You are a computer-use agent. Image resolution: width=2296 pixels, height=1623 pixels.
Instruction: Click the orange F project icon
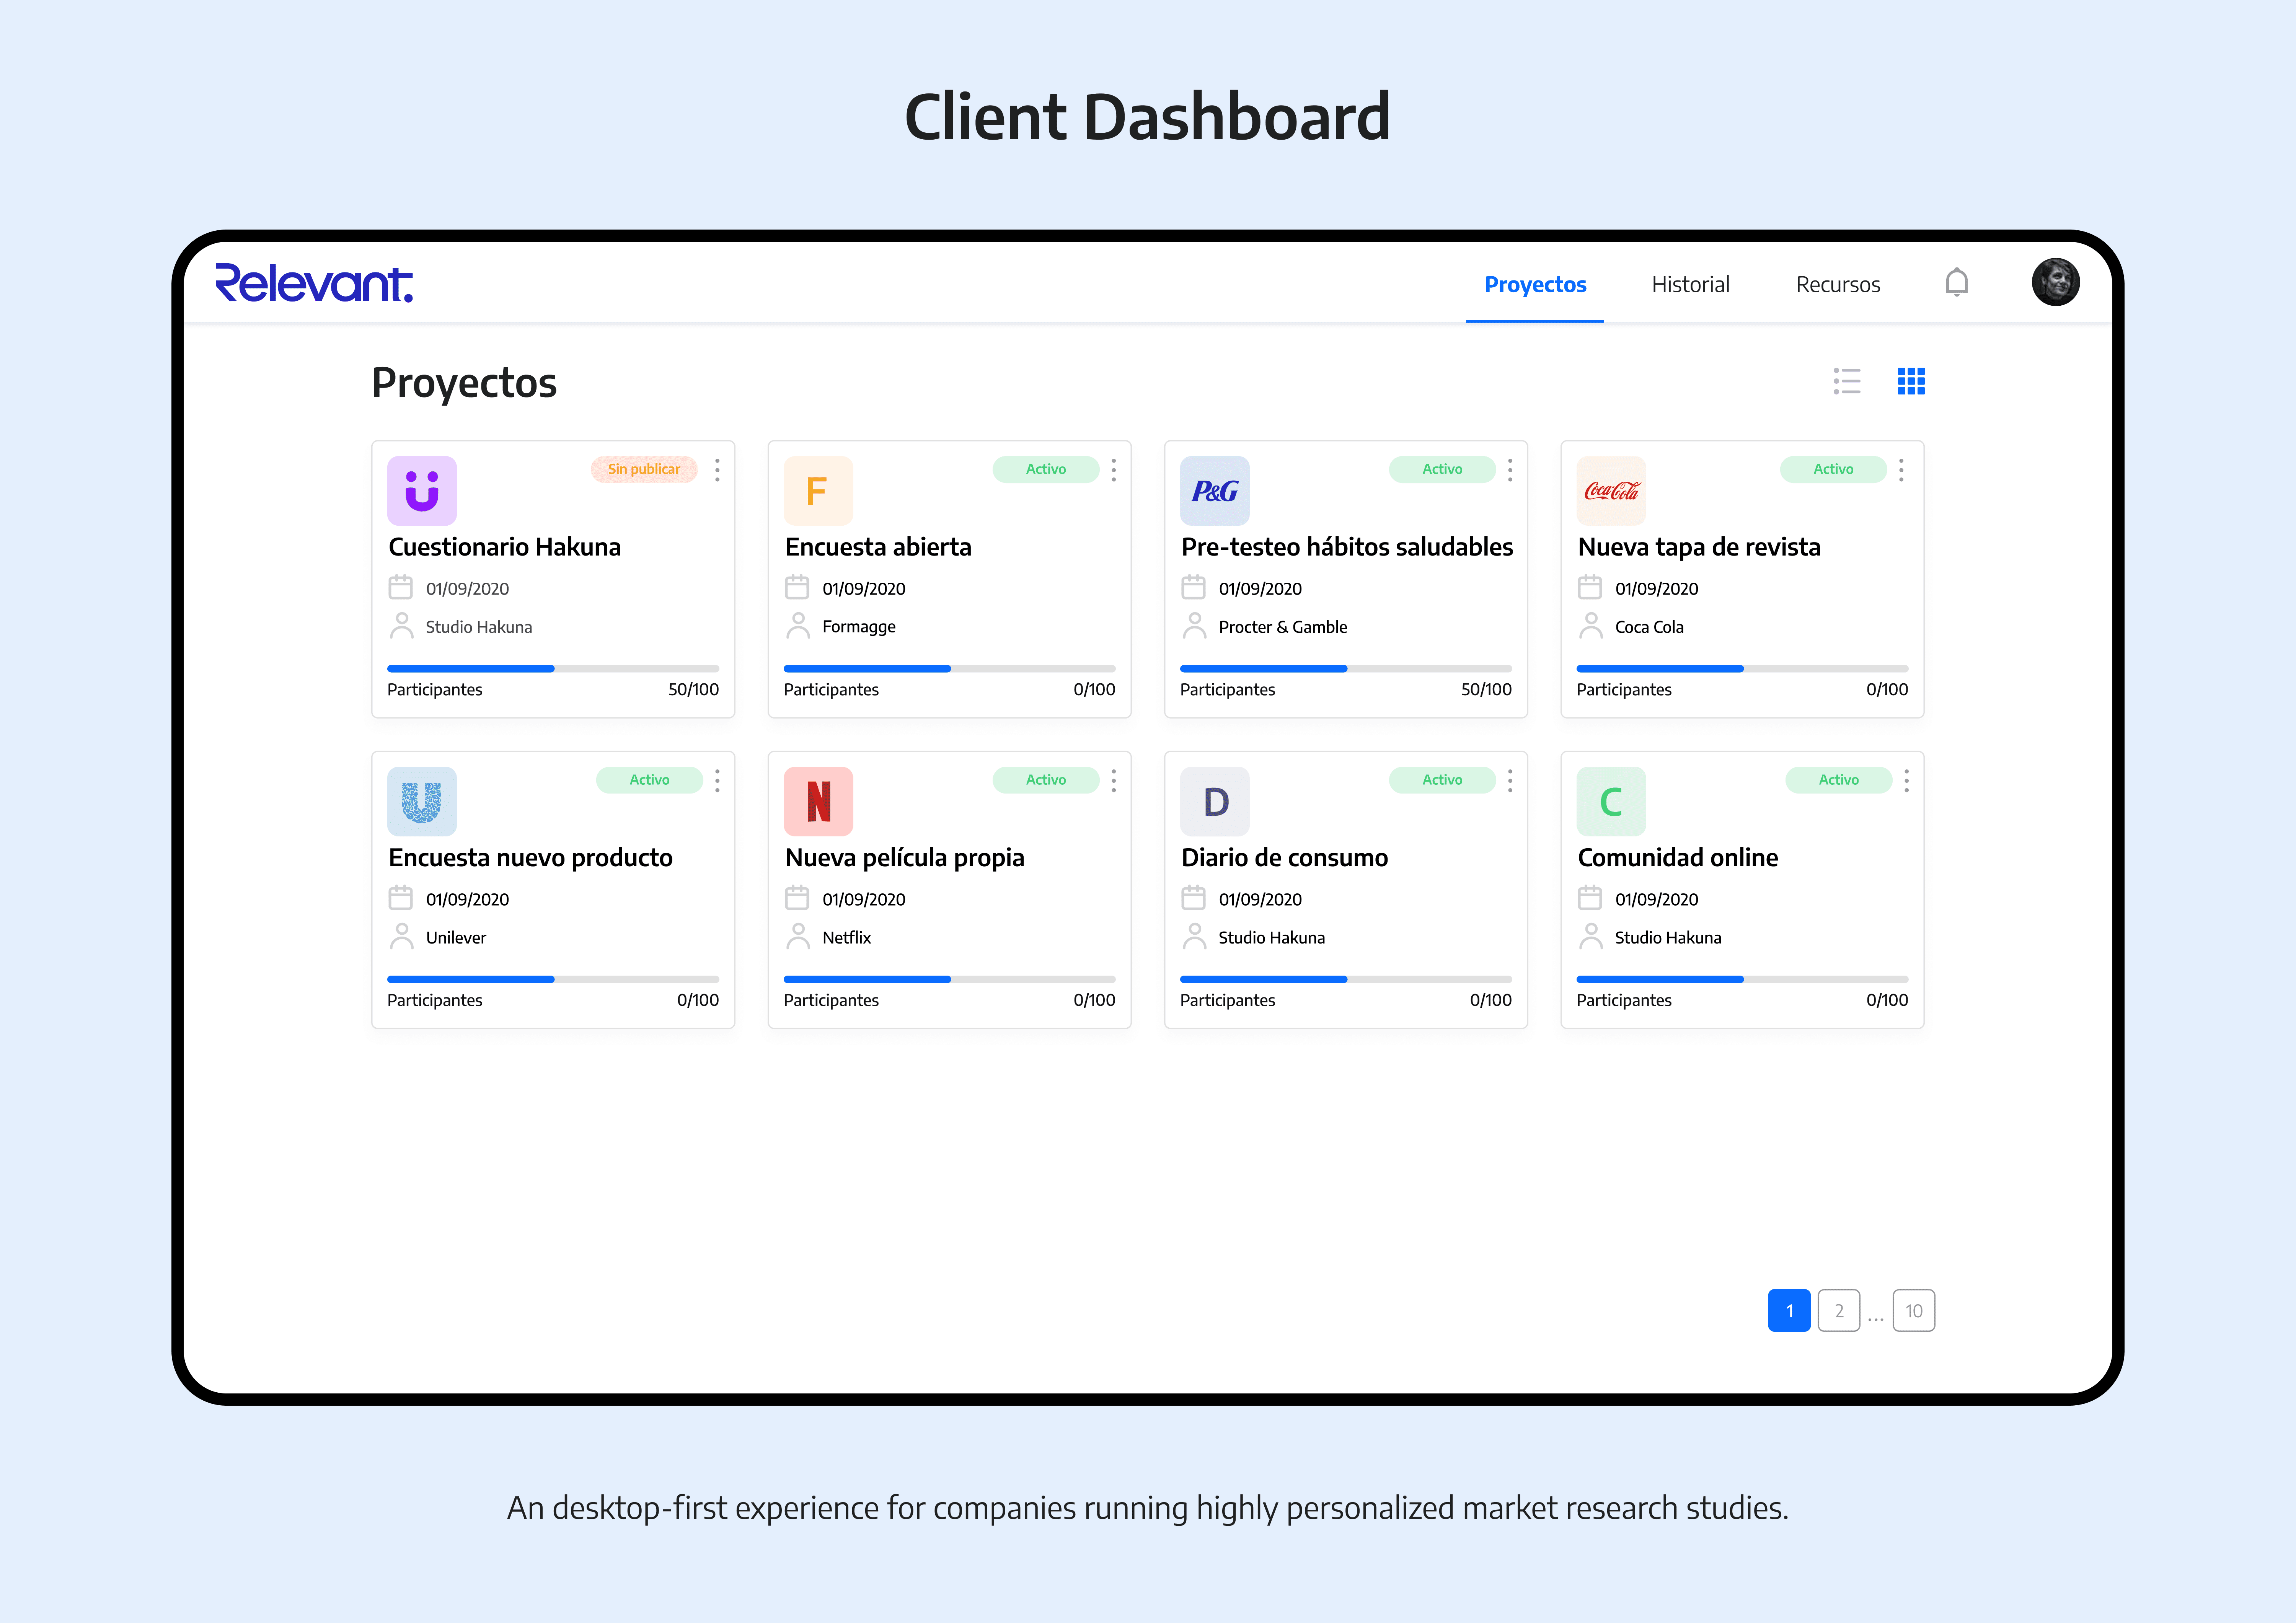(x=818, y=491)
